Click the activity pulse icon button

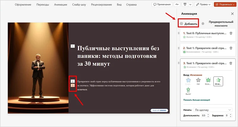pyautogui.click(x=177, y=4)
